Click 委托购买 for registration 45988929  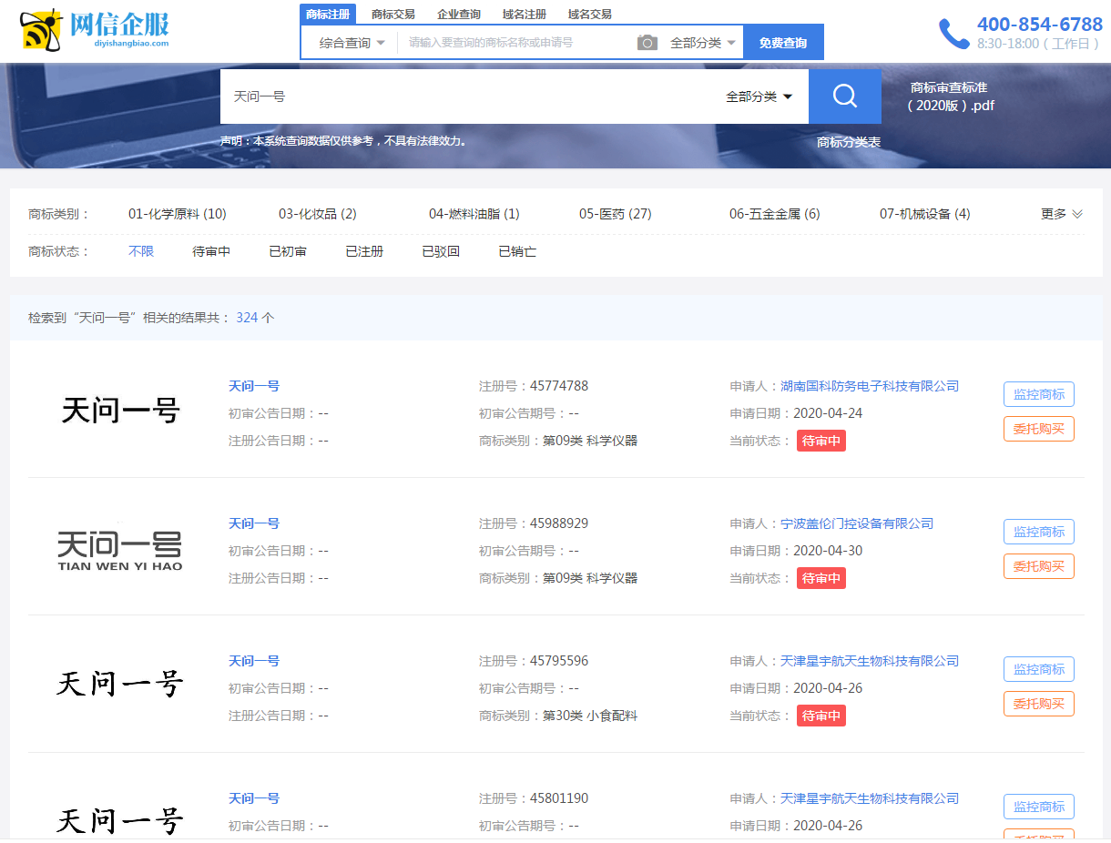pyautogui.click(x=1039, y=566)
